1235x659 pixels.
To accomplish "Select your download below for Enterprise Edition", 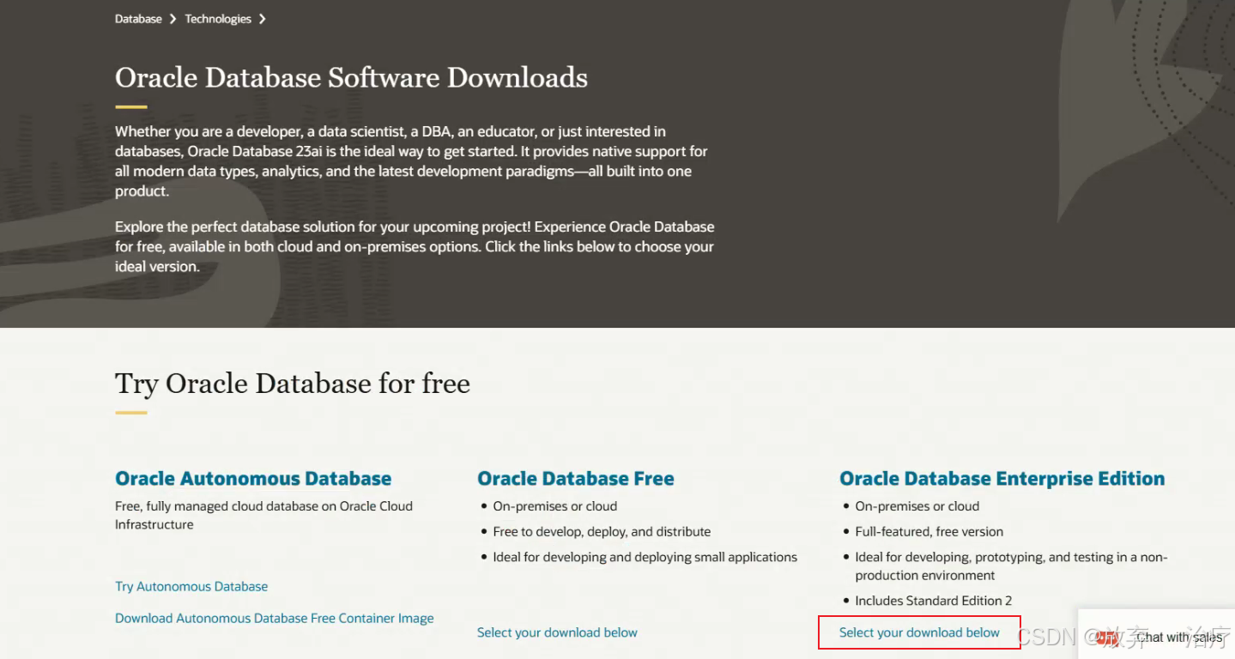I will coord(918,632).
